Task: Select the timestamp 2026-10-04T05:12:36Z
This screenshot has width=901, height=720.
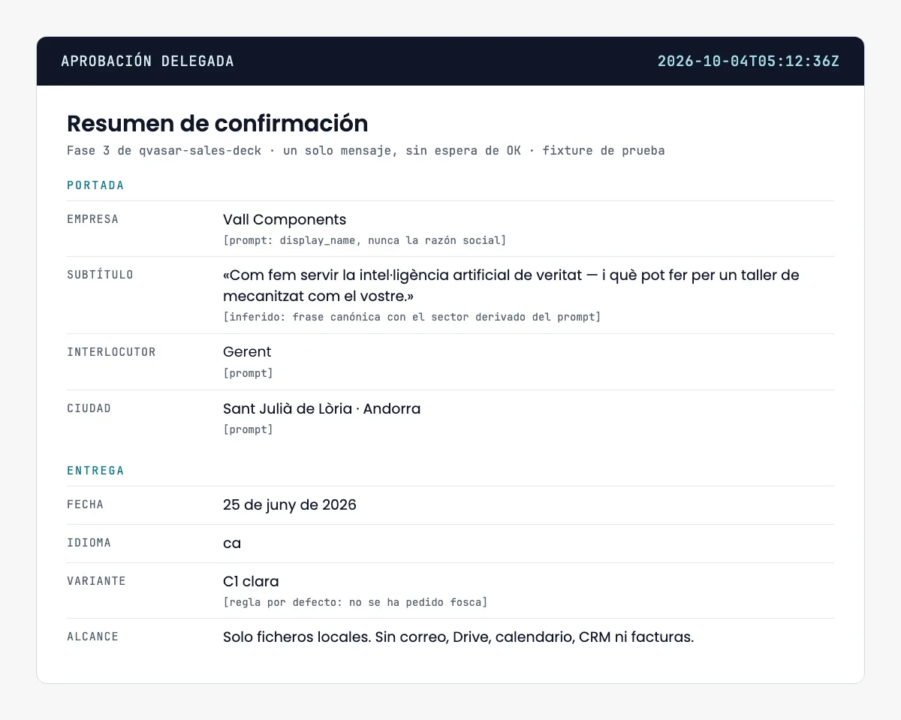Action: tap(749, 62)
